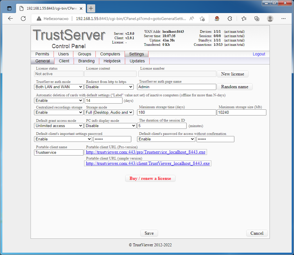Expand the PC info display mode dropdown
Image resolution: width=294 pixels, height=255 pixels.
(110, 126)
